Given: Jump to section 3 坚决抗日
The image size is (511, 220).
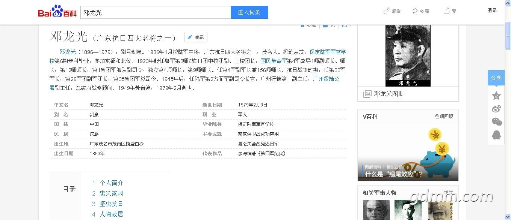Looking at the screenshot, I should pyautogui.click(x=111, y=204).
